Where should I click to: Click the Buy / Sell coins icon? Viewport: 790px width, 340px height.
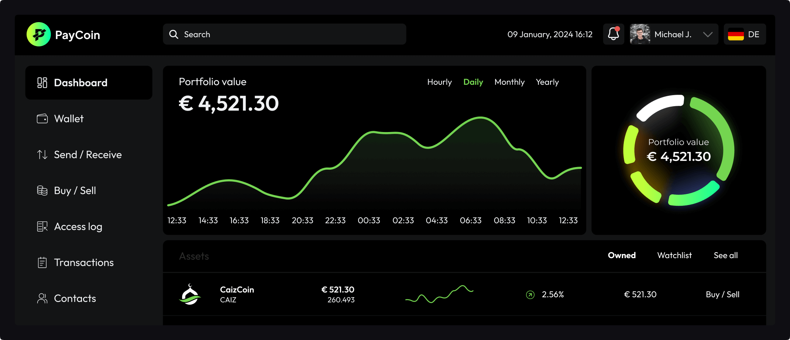point(42,191)
